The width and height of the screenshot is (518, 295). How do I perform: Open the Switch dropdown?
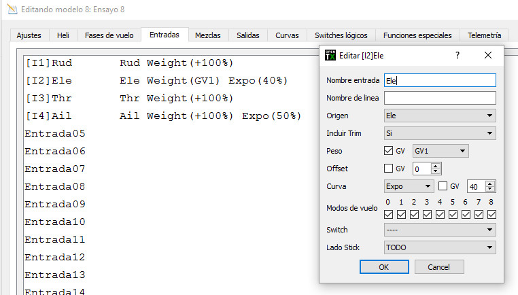(x=439, y=230)
